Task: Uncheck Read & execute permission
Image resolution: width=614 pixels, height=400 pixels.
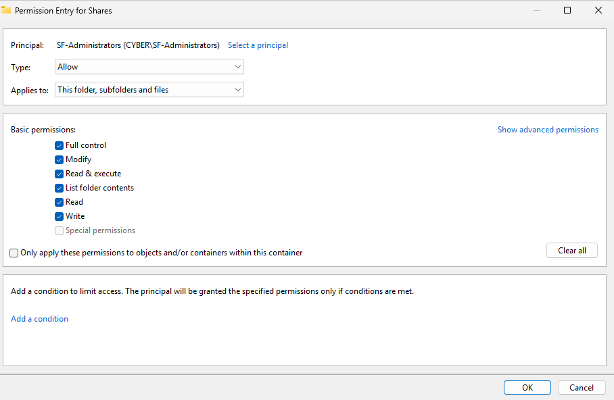Action: [60, 174]
